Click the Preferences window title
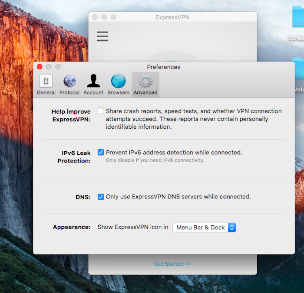The height and width of the screenshot is (293, 304). (163, 67)
